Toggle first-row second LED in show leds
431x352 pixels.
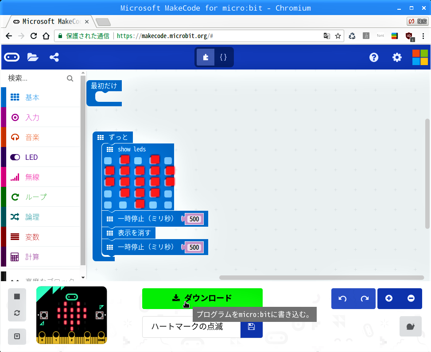pos(124,160)
